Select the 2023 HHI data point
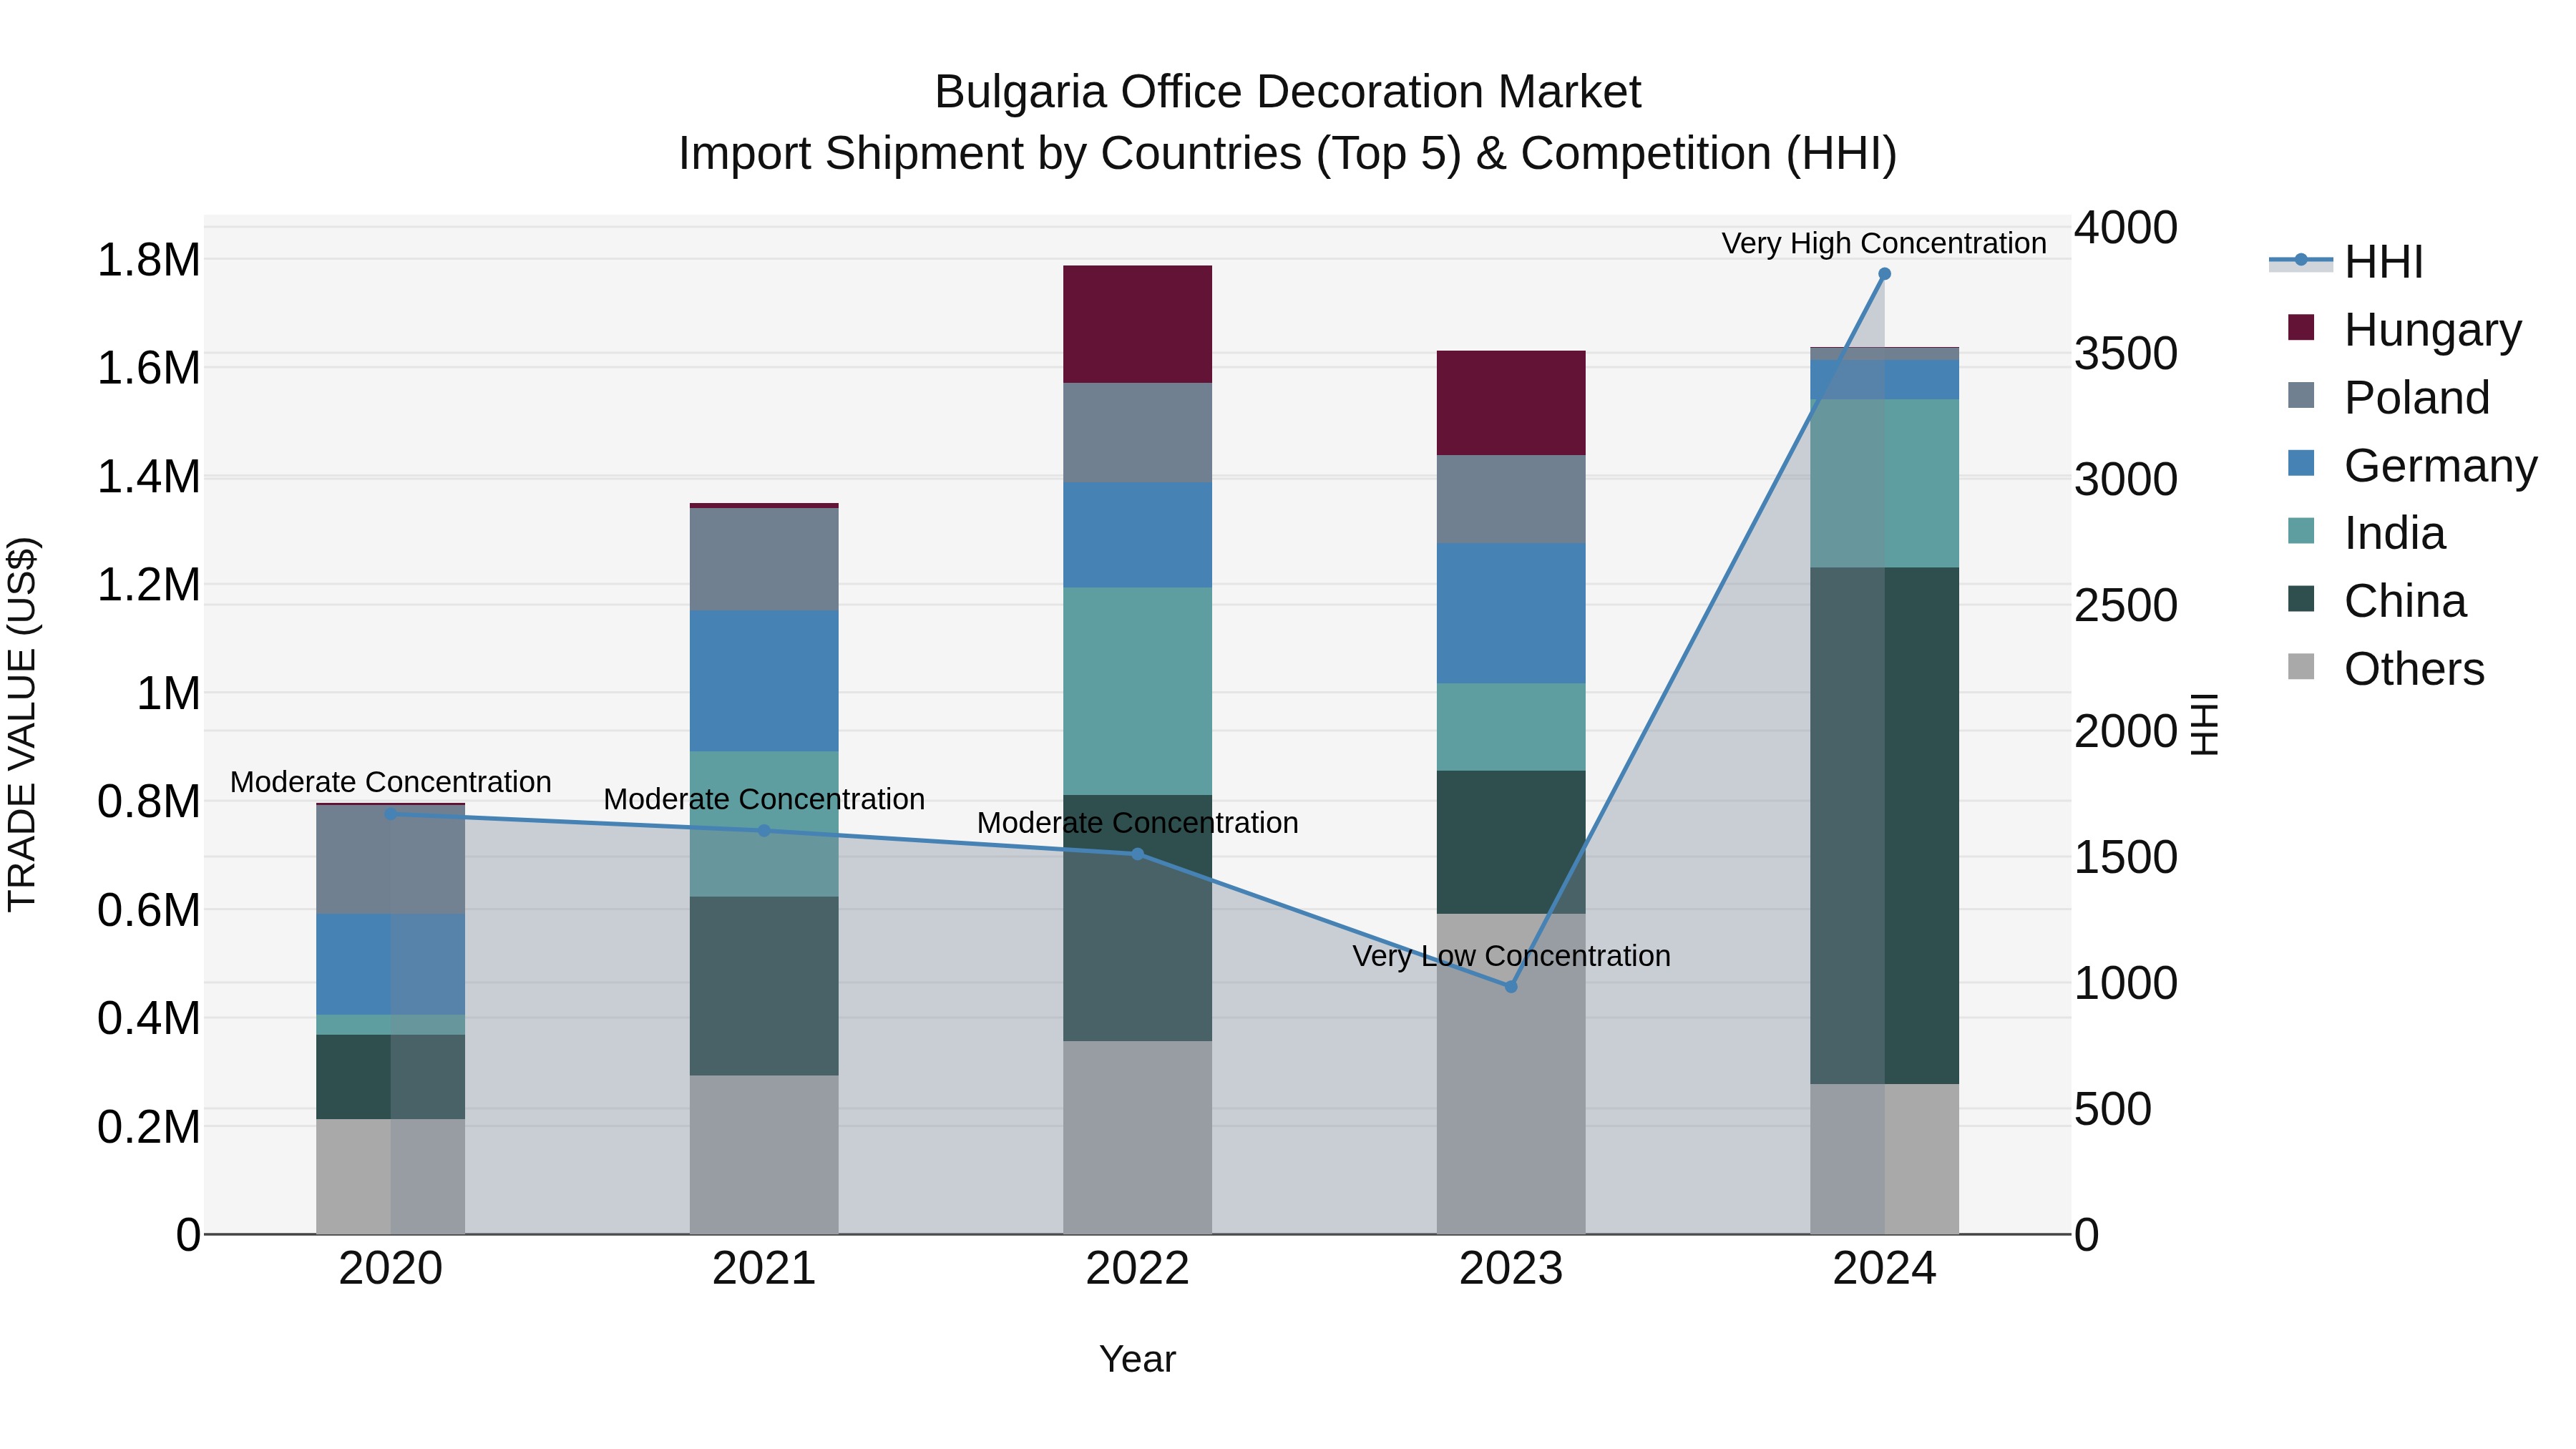The width and height of the screenshot is (2576, 1449). tap(1511, 987)
